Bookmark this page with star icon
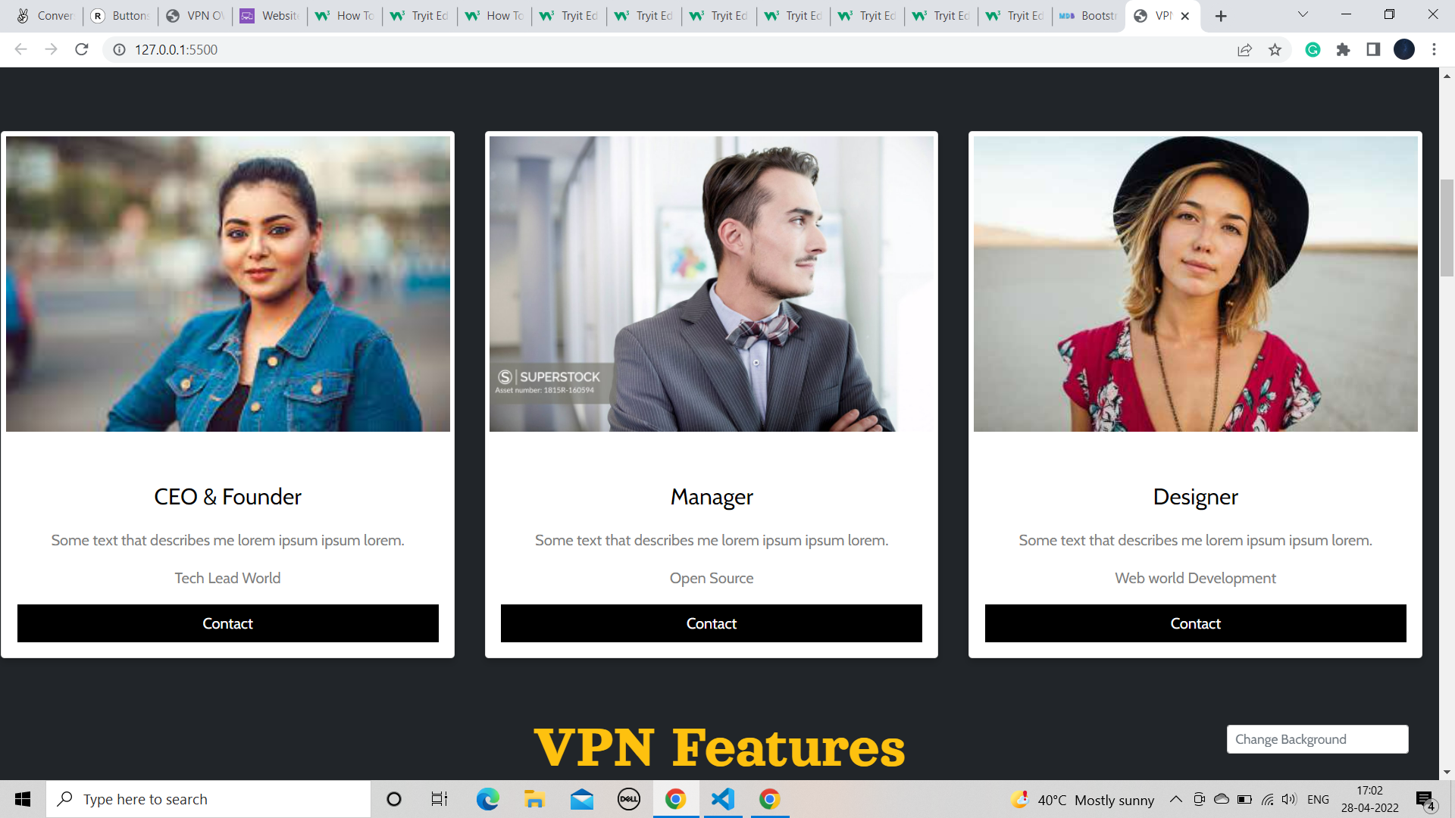Viewport: 1455px width, 818px height. click(1275, 49)
